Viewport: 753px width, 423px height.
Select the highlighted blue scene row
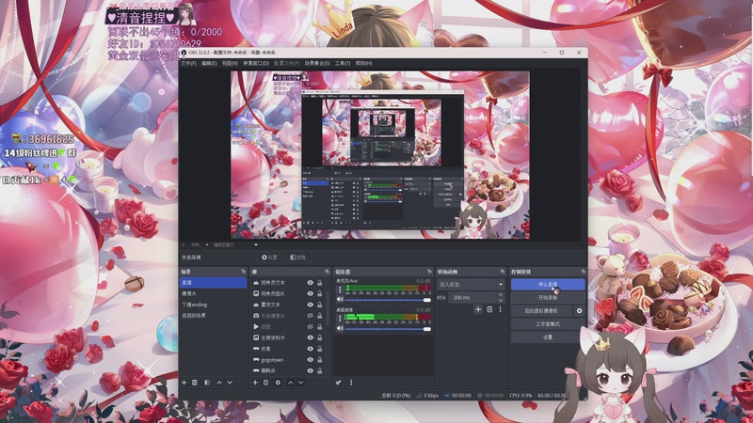[x=214, y=283]
